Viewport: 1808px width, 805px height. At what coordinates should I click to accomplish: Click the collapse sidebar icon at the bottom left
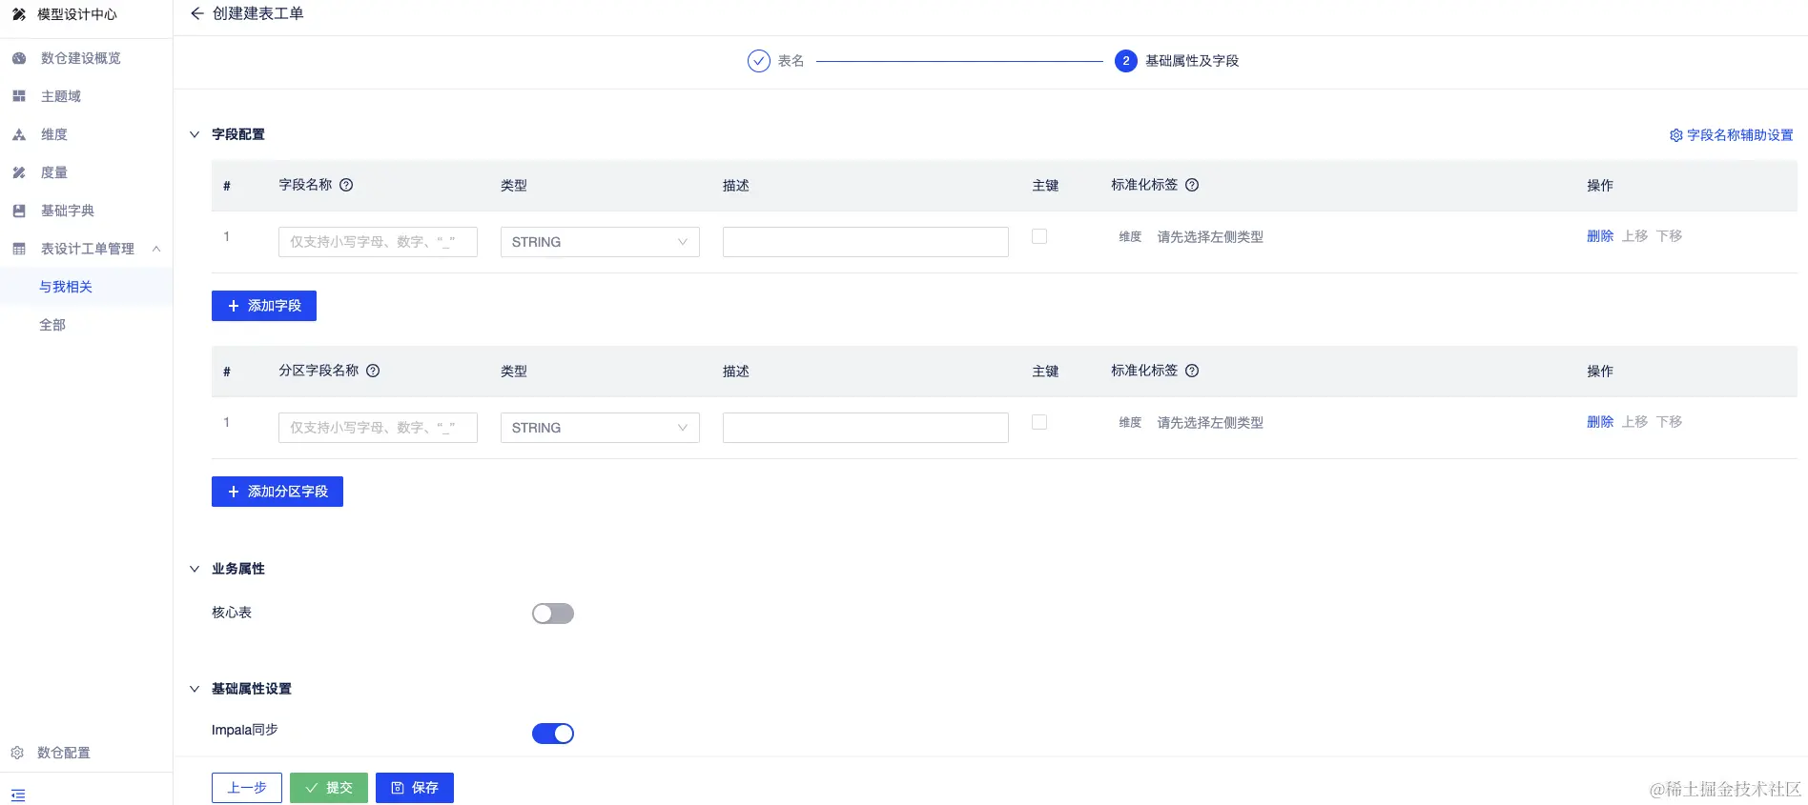(x=18, y=795)
